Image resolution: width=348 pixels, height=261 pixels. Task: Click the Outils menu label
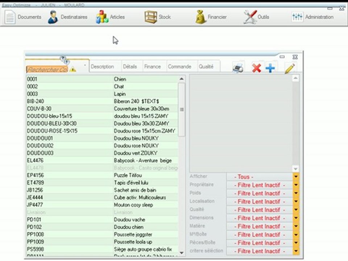tap(263, 17)
